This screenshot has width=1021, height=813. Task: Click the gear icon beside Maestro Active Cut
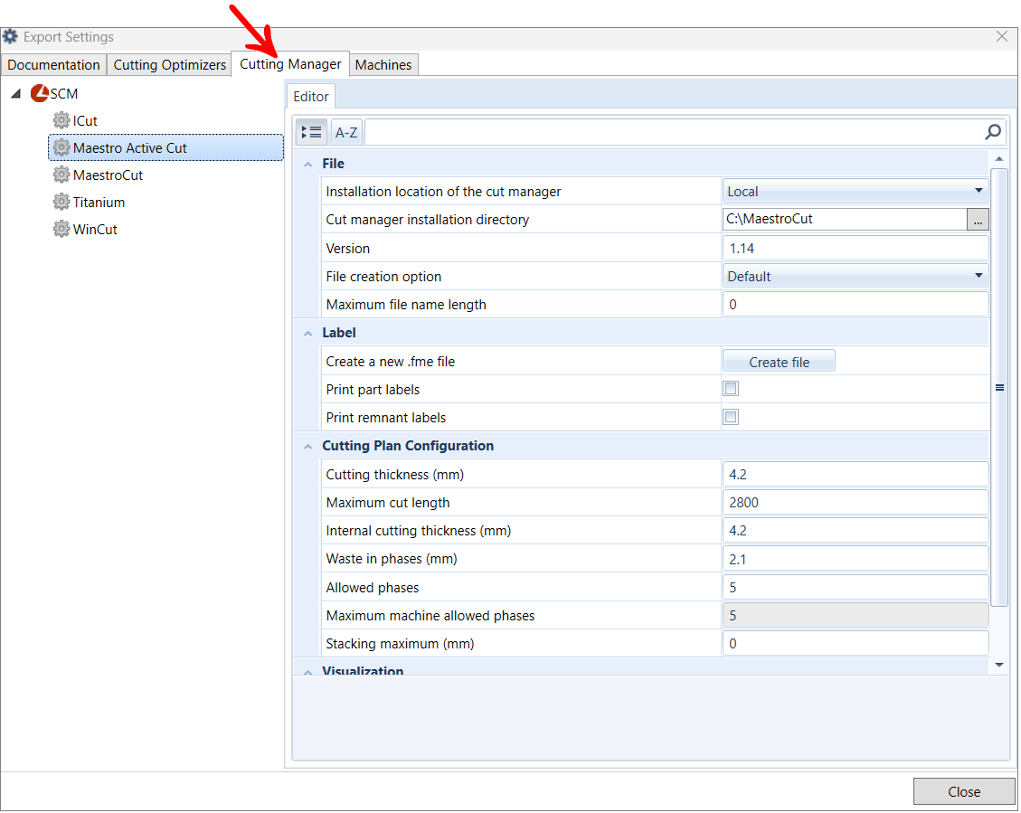click(x=61, y=147)
